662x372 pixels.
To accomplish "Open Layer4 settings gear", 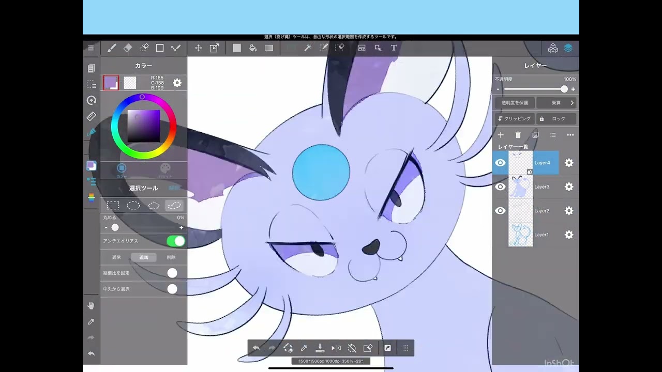I will (569, 163).
